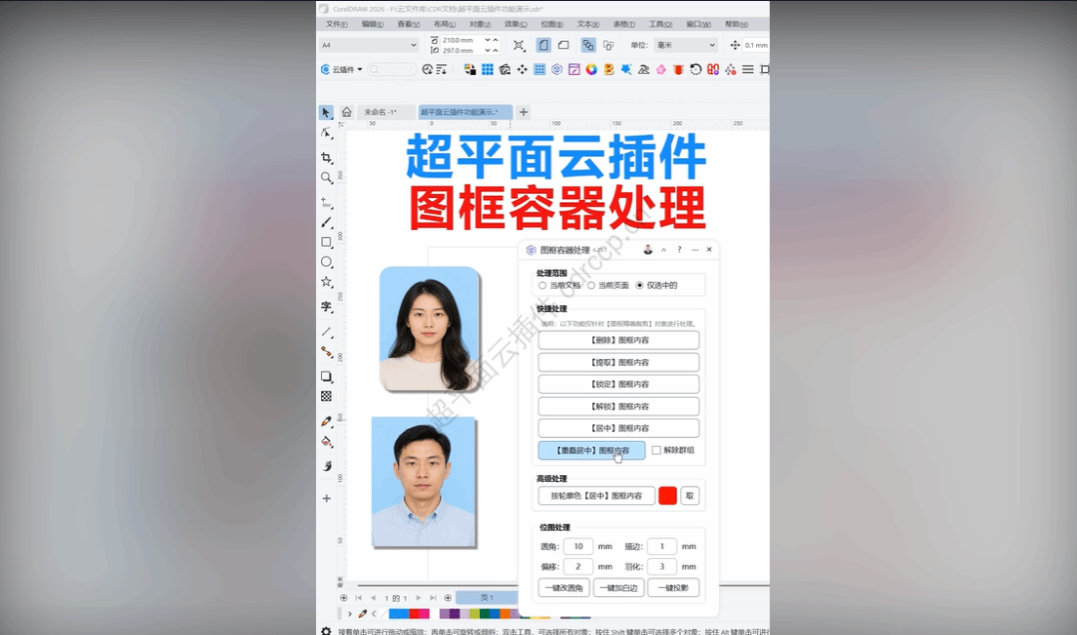Viewport: 1077px width, 635px height.
Task: Click the user avatar in plugin panel
Action: click(648, 250)
